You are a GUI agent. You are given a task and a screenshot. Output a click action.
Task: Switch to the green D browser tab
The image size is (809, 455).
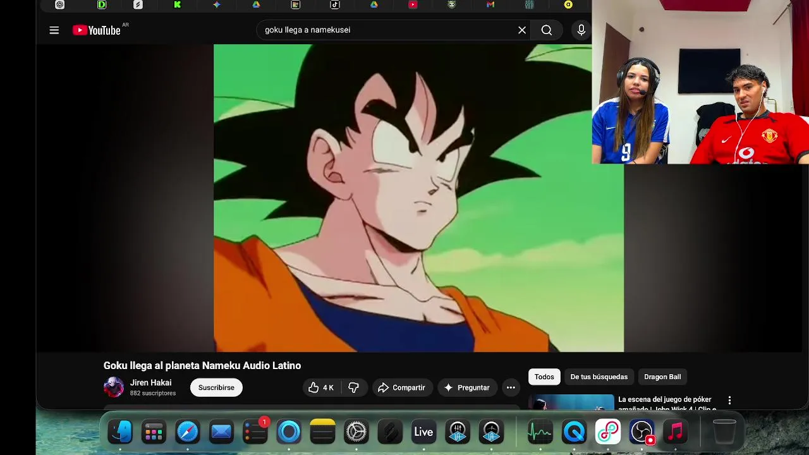pyautogui.click(x=102, y=4)
